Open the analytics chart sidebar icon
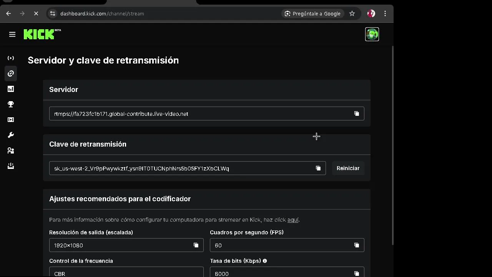492x277 pixels. tap(11, 89)
